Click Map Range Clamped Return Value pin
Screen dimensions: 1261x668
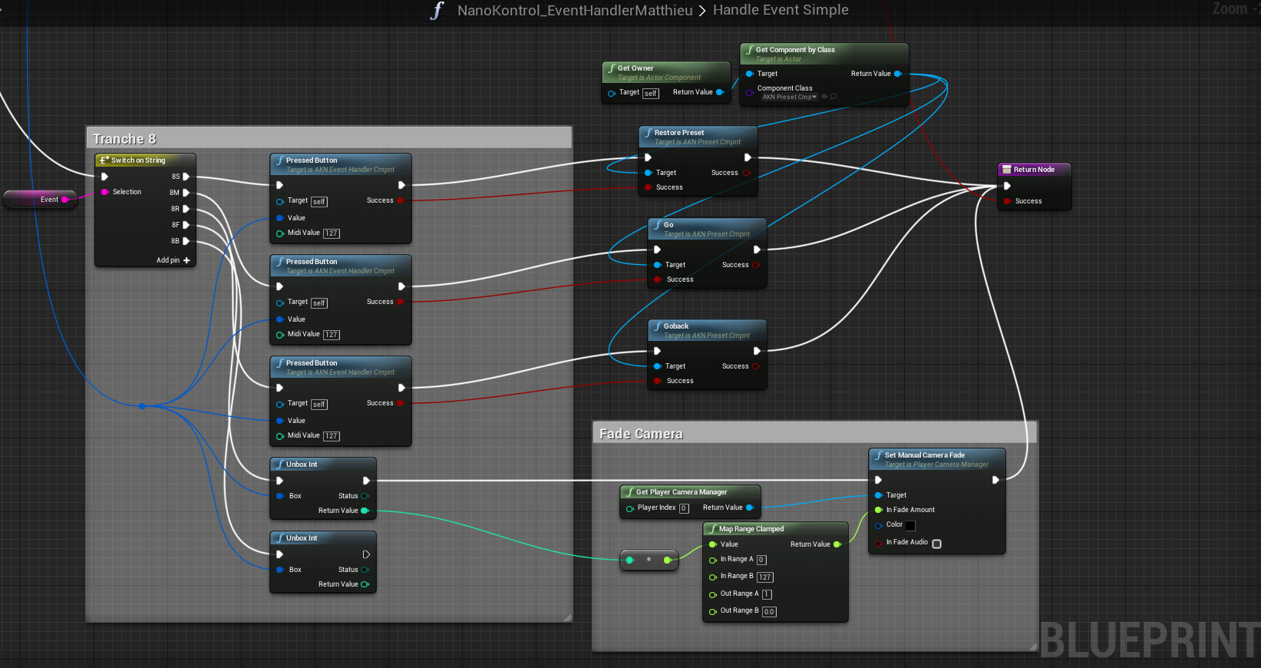pos(837,544)
